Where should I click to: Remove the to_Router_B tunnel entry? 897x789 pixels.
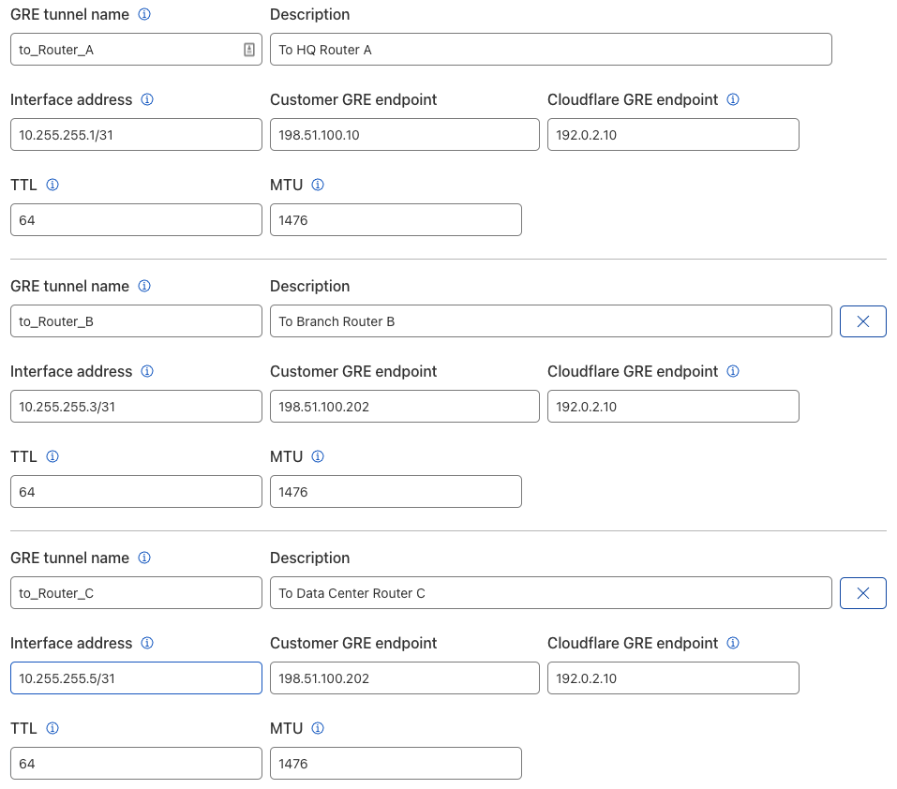click(x=862, y=320)
